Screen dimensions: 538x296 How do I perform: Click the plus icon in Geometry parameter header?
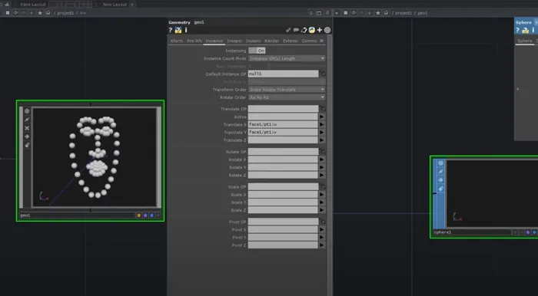(x=320, y=30)
